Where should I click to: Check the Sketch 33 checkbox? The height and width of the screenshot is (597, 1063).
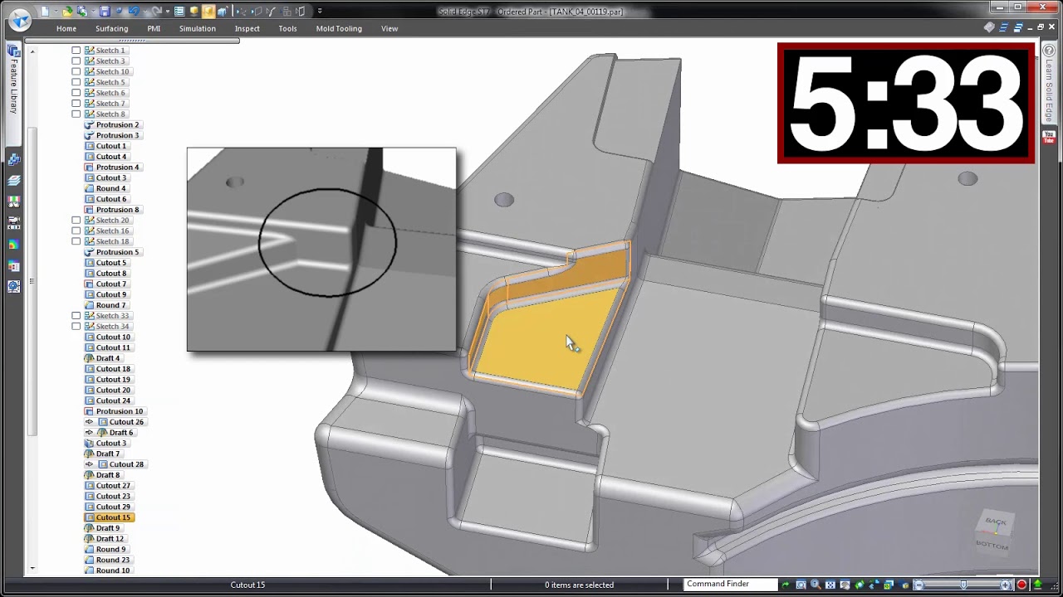tap(76, 316)
